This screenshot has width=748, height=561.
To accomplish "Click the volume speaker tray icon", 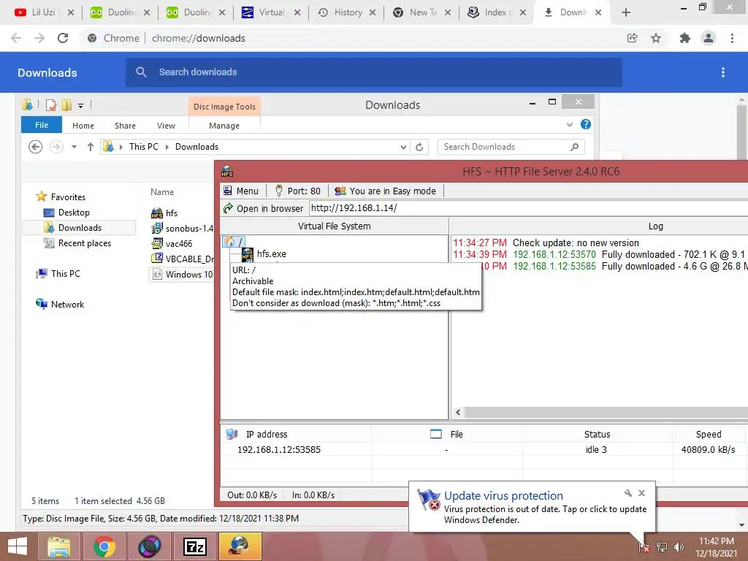I will coord(679,546).
